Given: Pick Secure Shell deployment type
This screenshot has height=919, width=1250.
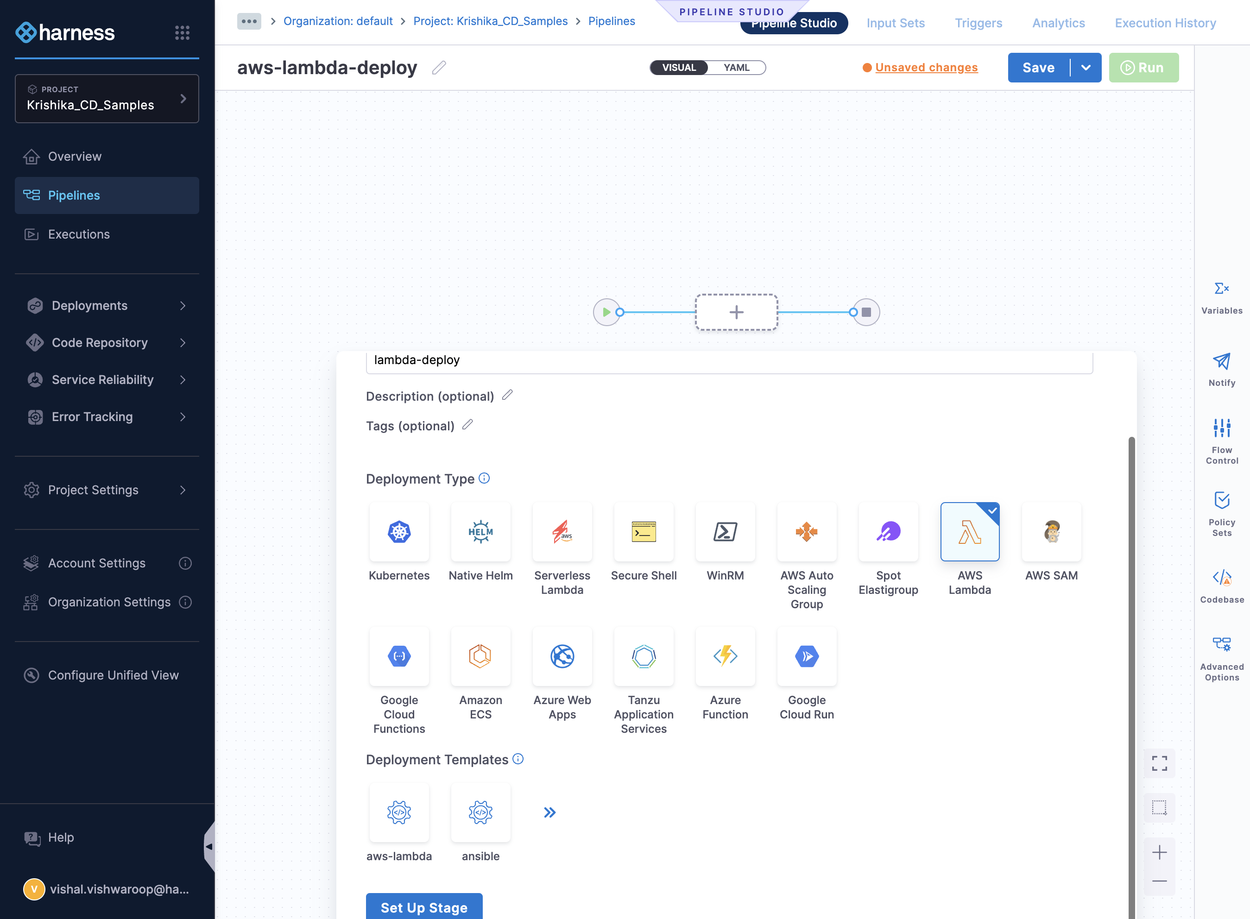Looking at the screenshot, I should [644, 531].
